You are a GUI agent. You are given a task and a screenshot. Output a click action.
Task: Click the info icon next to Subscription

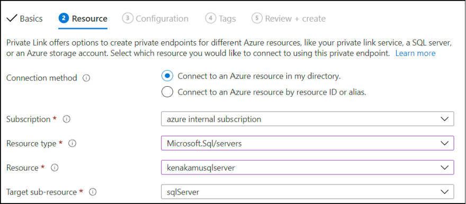point(67,119)
